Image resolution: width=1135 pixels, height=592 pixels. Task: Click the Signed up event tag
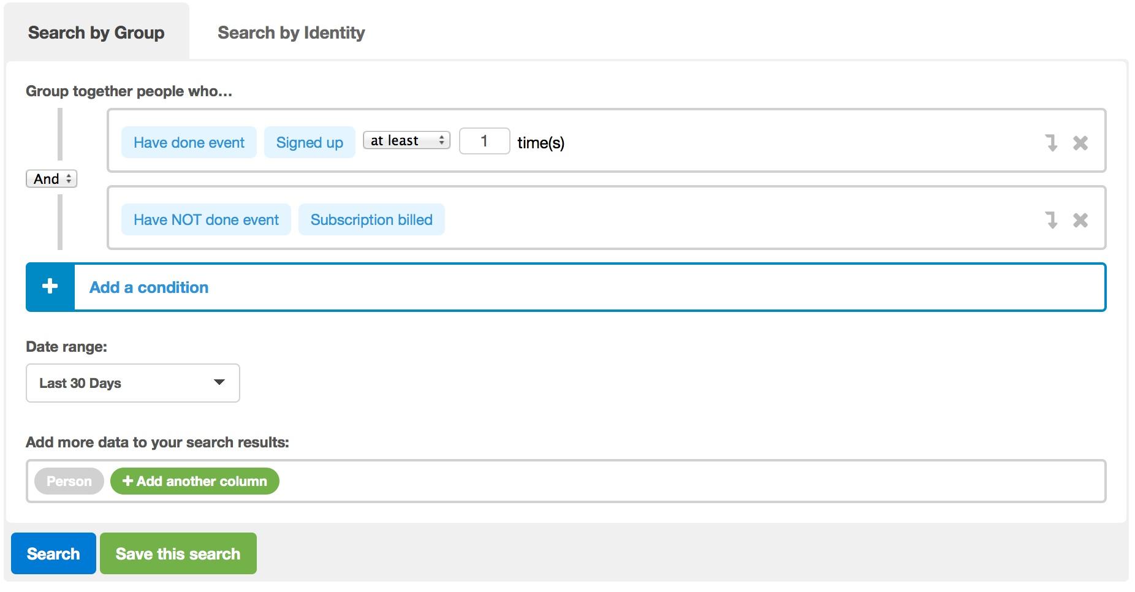point(309,142)
